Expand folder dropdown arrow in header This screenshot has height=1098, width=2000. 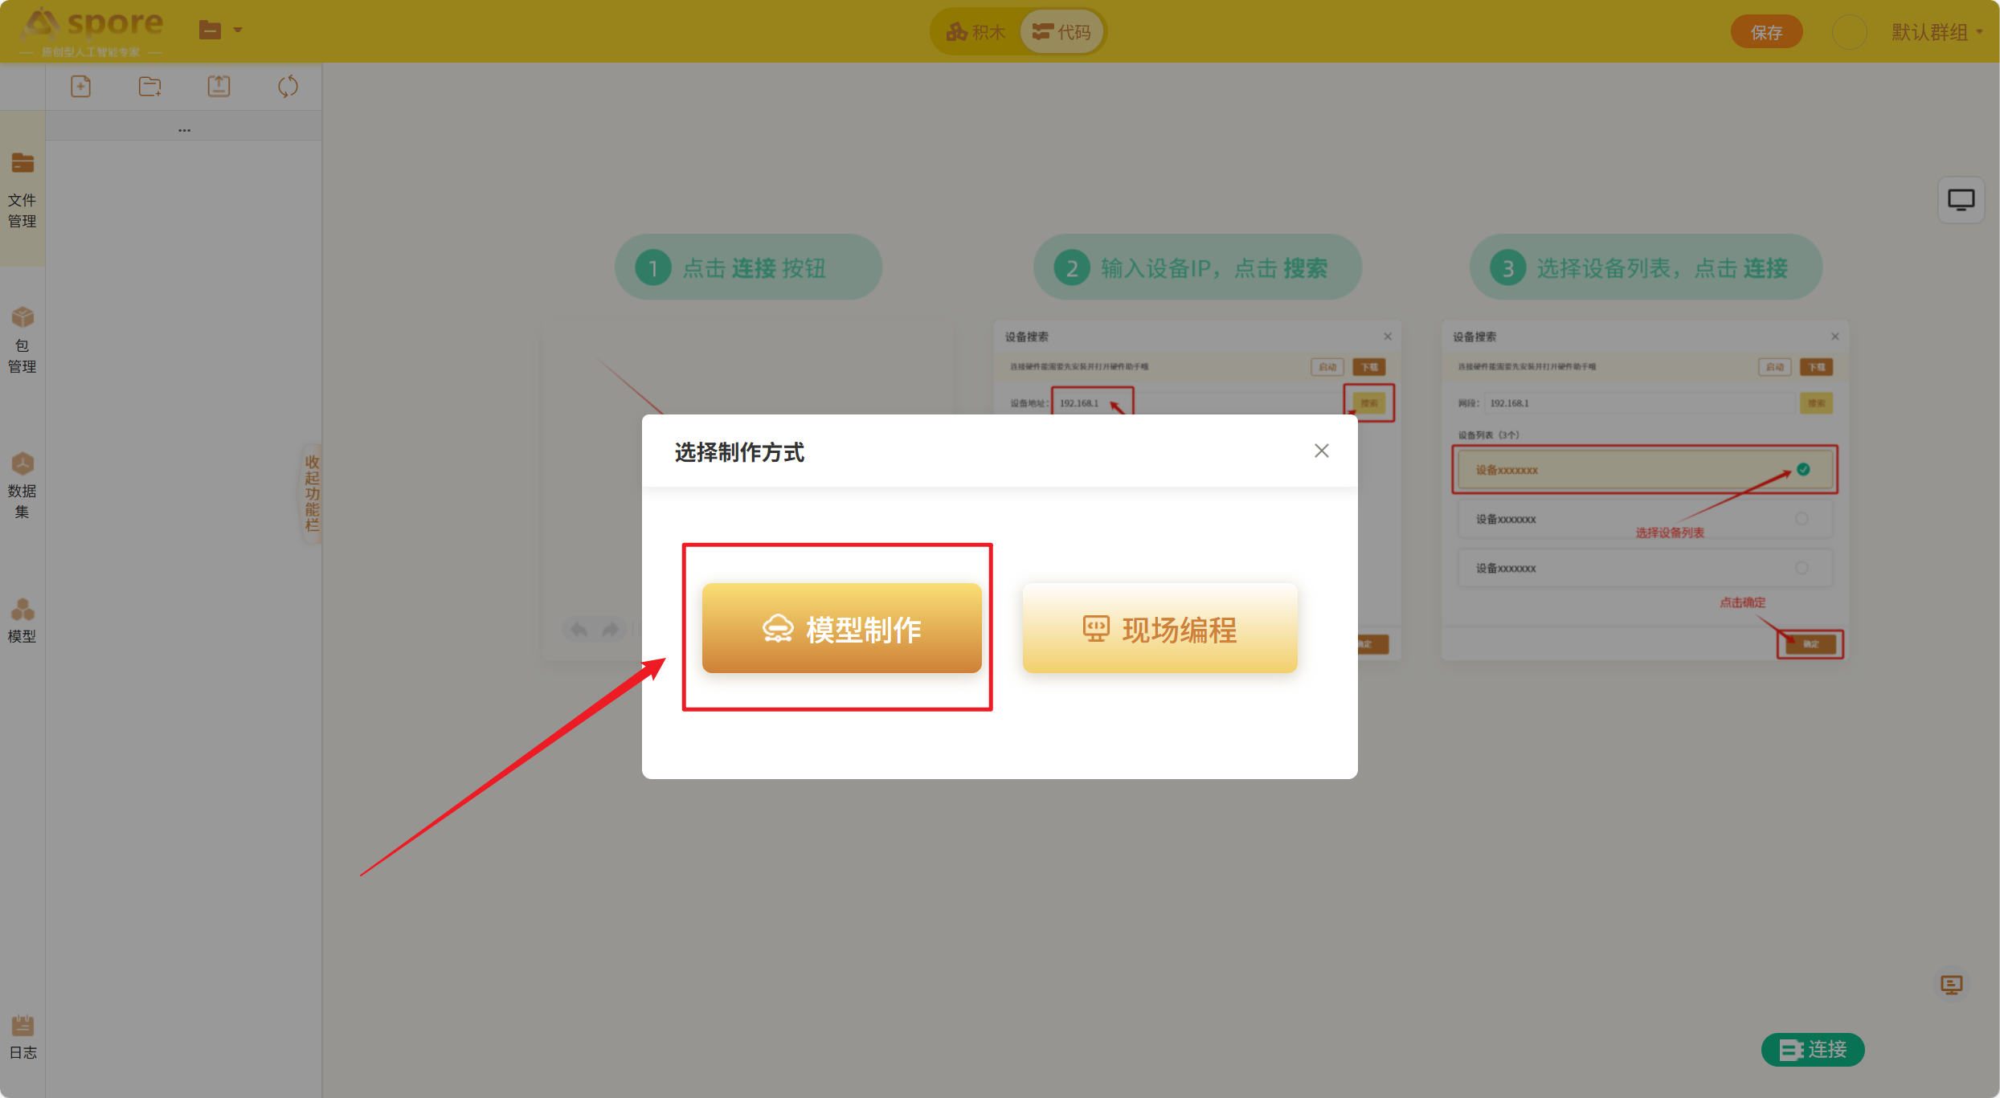[x=238, y=31]
